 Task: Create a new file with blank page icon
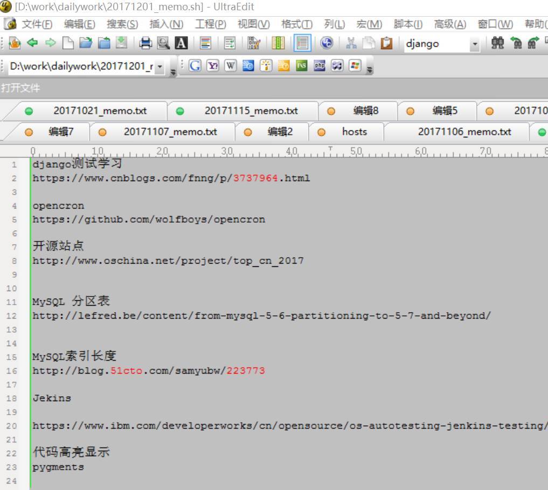68,43
